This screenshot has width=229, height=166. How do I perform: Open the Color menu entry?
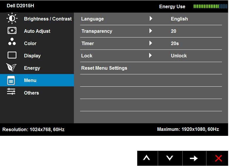pos(37,43)
